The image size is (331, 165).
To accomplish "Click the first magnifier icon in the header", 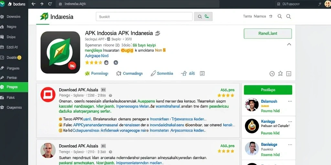I will tap(280, 16).
